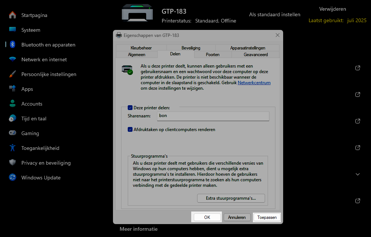Switch to the Geavanceerd tab
Screen dimensions: 371x237
pyautogui.click(x=256, y=55)
